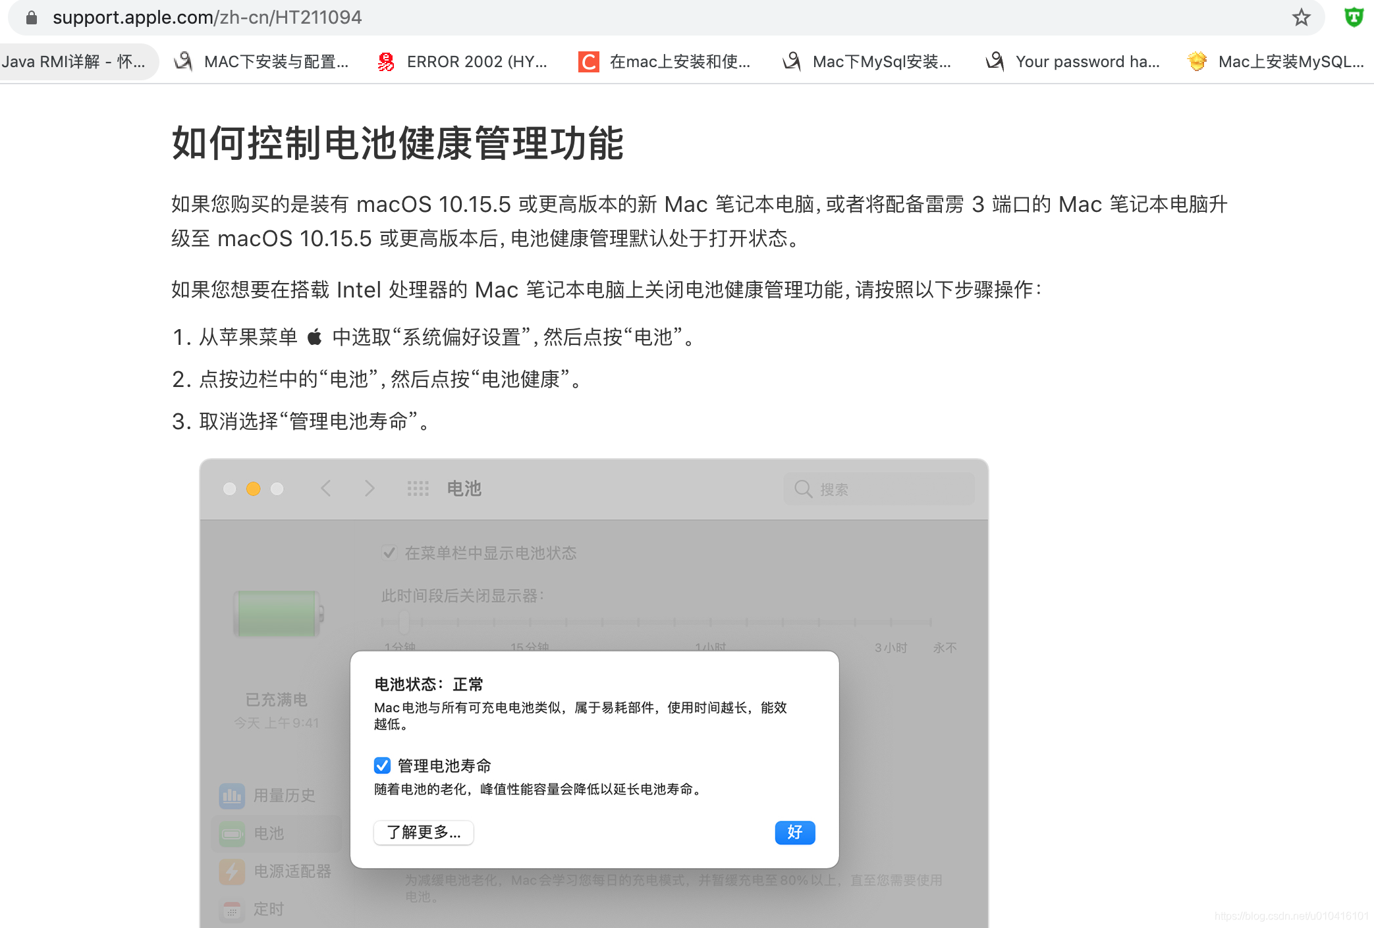
Task: Click the search field in battery window
Action: pos(879,489)
